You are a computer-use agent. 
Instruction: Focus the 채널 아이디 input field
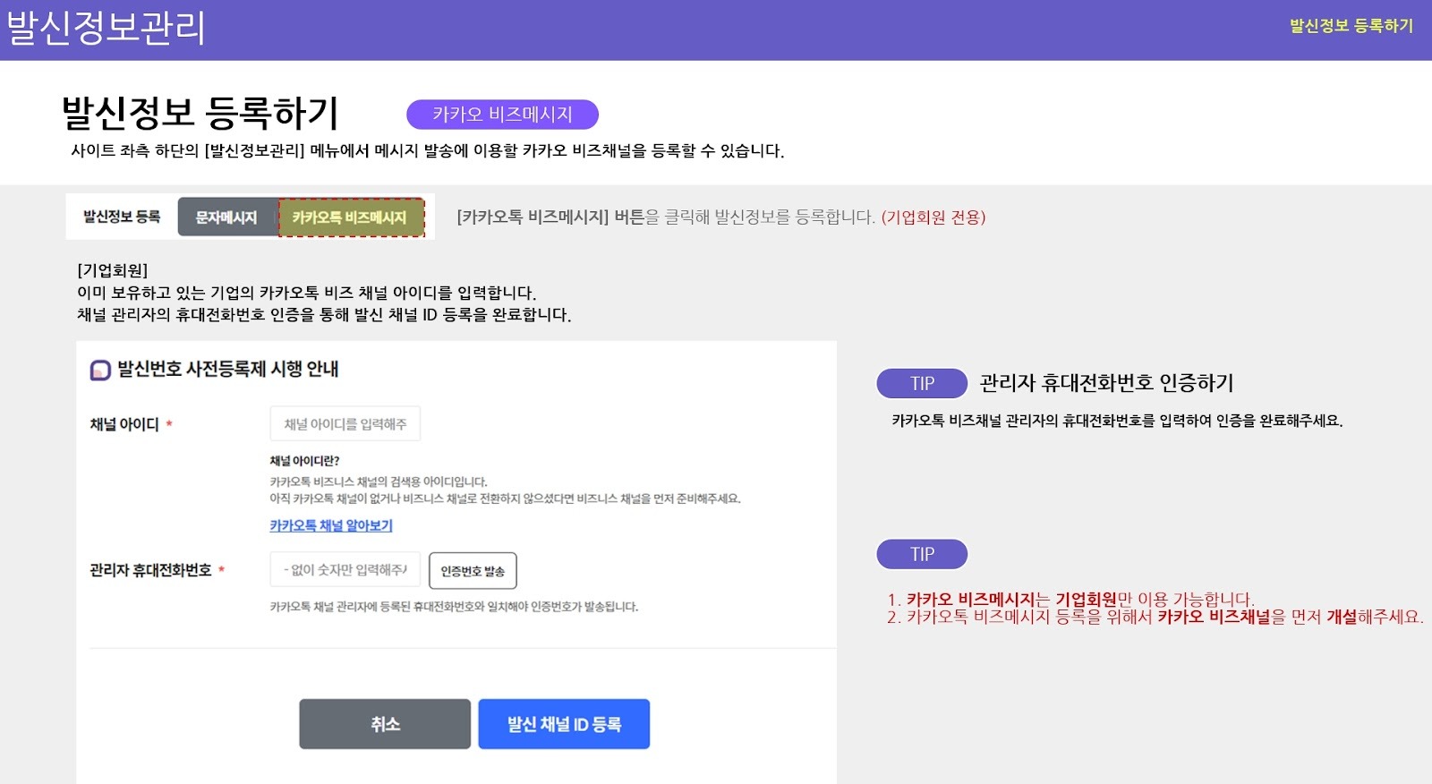[345, 424]
